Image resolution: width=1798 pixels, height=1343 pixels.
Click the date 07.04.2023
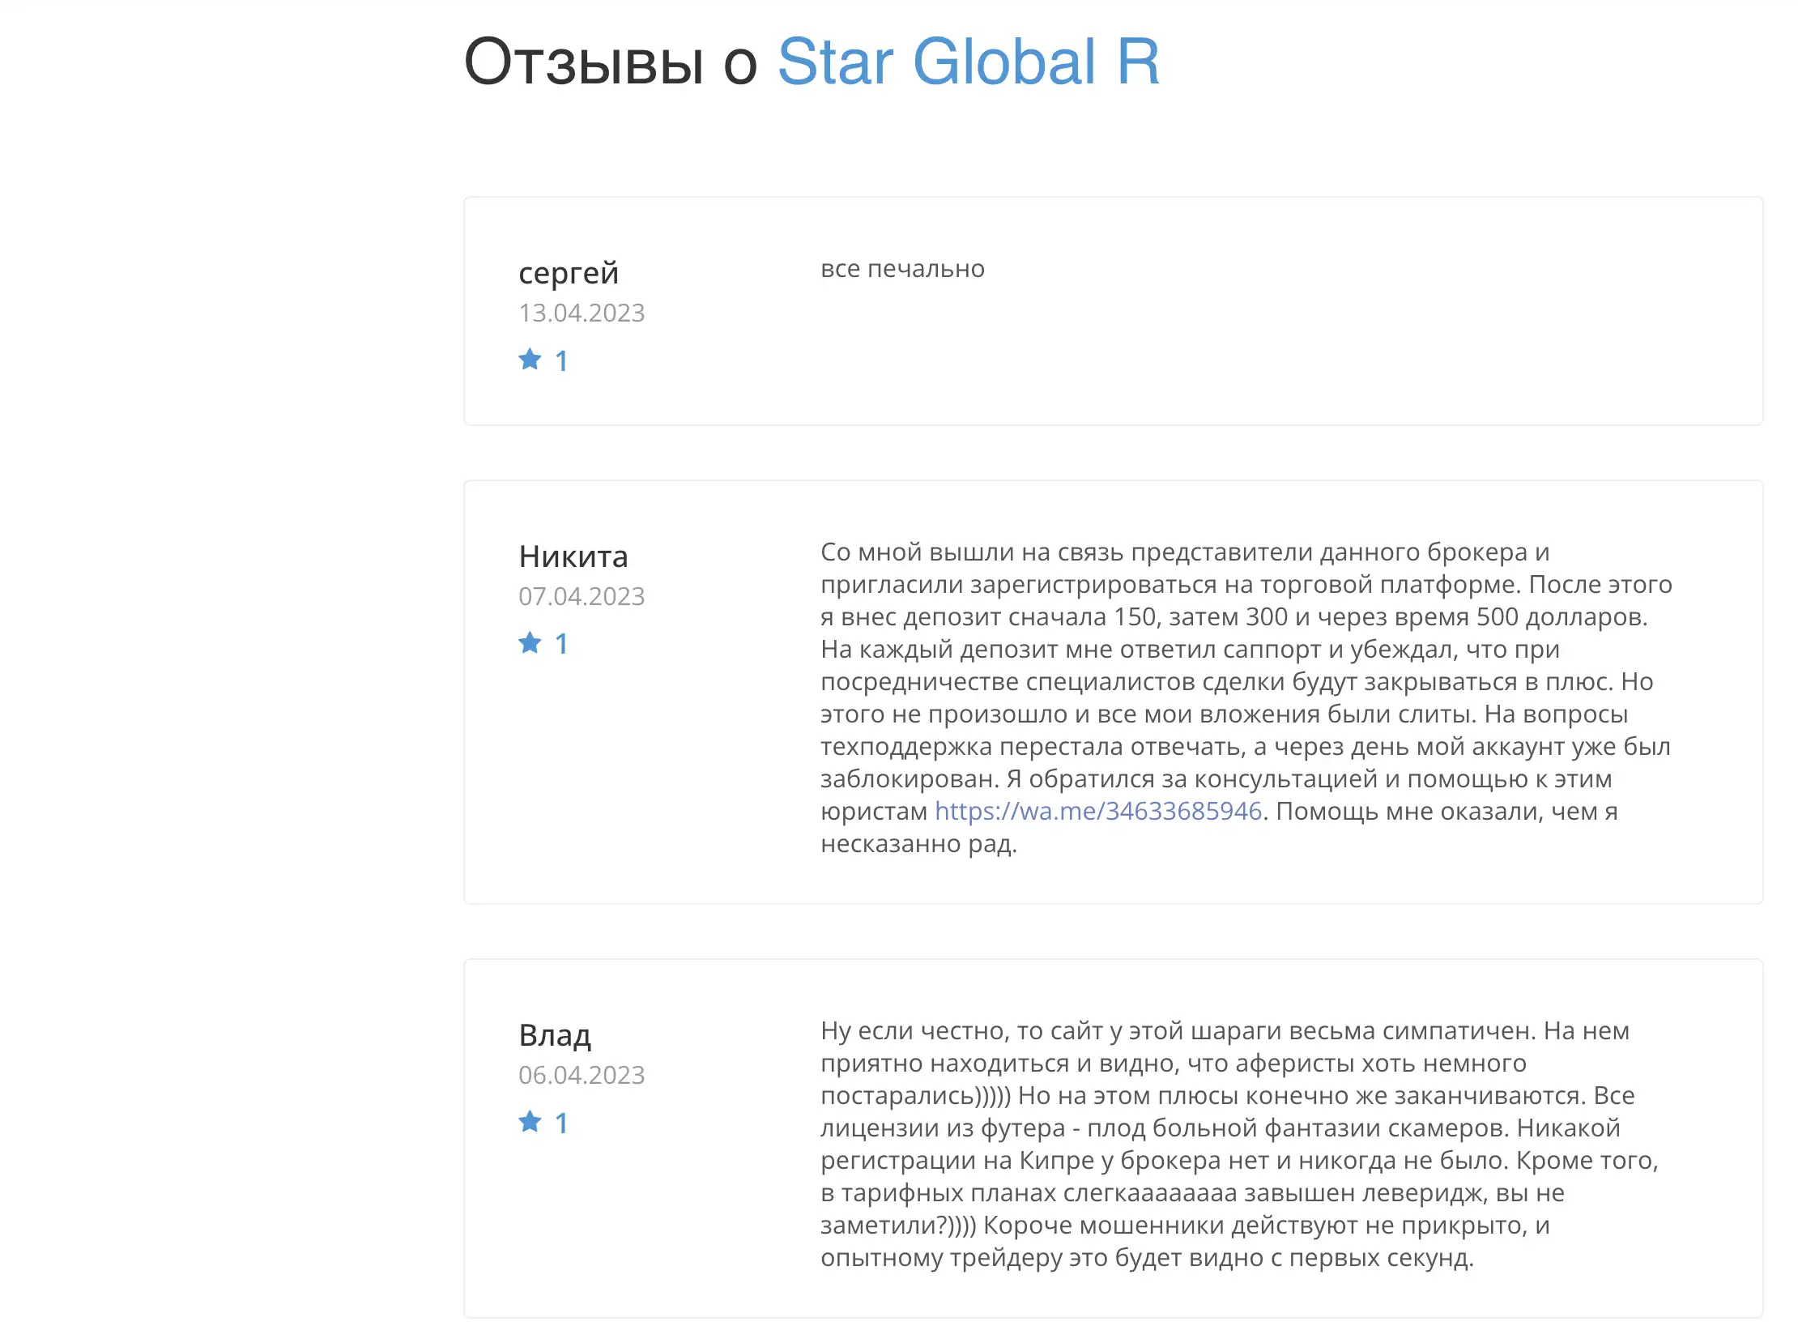click(x=582, y=597)
